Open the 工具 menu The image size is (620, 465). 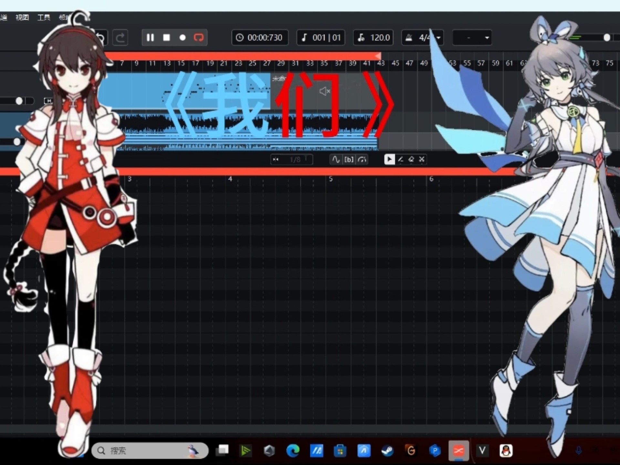44,17
